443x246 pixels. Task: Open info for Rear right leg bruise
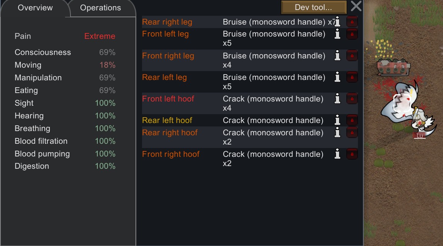(x=337, y=22)
